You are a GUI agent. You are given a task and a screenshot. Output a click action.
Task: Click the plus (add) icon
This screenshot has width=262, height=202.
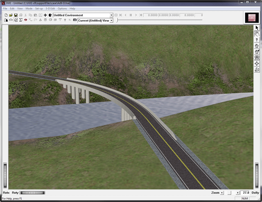[45, 15]
